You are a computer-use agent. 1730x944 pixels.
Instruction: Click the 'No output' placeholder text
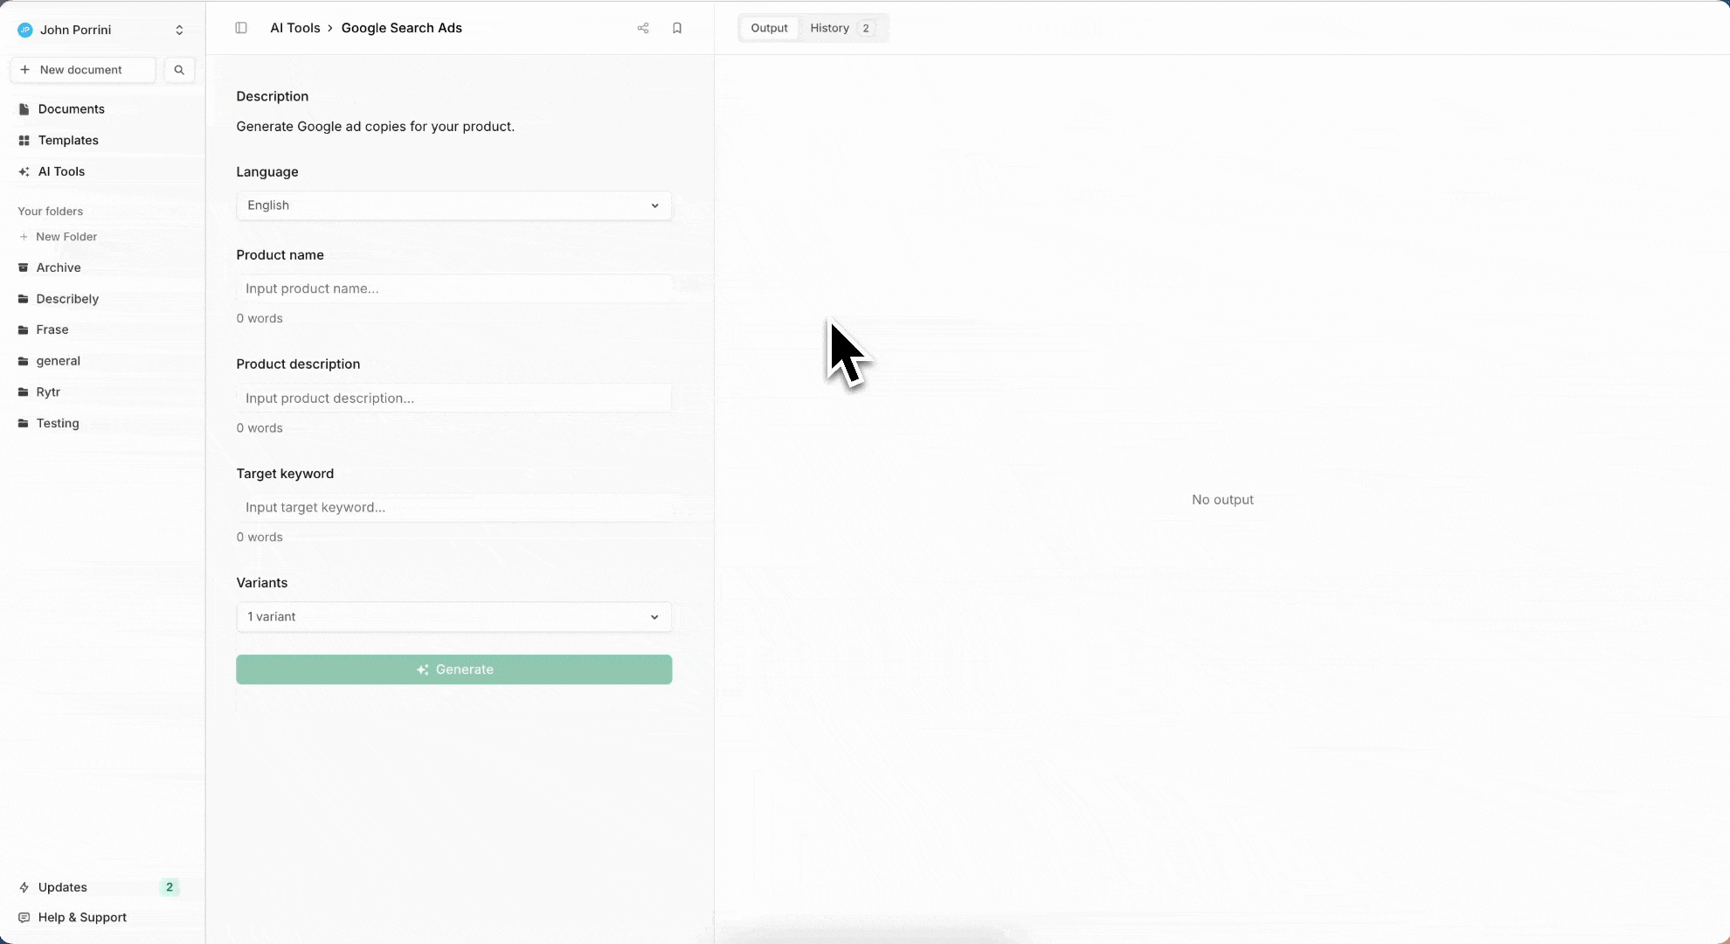1222,500
